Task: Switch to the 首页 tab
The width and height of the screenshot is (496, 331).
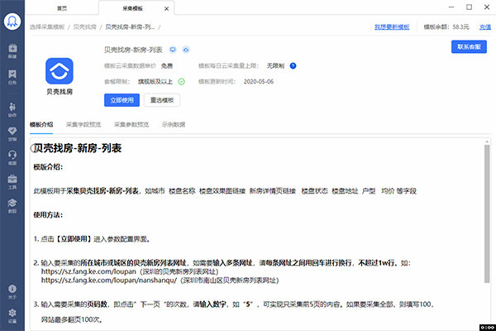Action: coord(61,7)
